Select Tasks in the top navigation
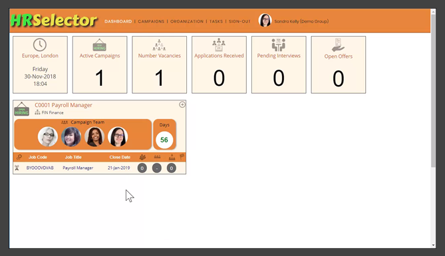 coord(216,21)
